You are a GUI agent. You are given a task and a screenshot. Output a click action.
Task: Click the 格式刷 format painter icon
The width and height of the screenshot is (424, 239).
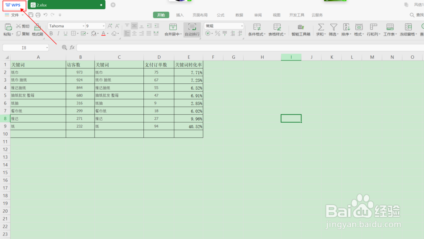pyautogui.click(x=38, y=27)
